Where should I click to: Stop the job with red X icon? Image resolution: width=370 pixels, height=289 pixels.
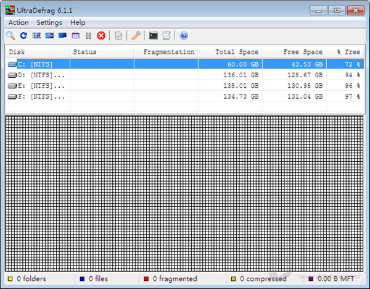pos(101,36)
